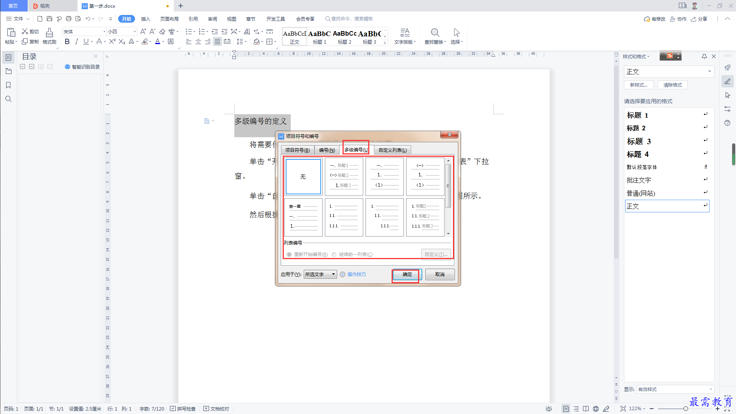Expand the style gallery more arrow

click(385, 43)
